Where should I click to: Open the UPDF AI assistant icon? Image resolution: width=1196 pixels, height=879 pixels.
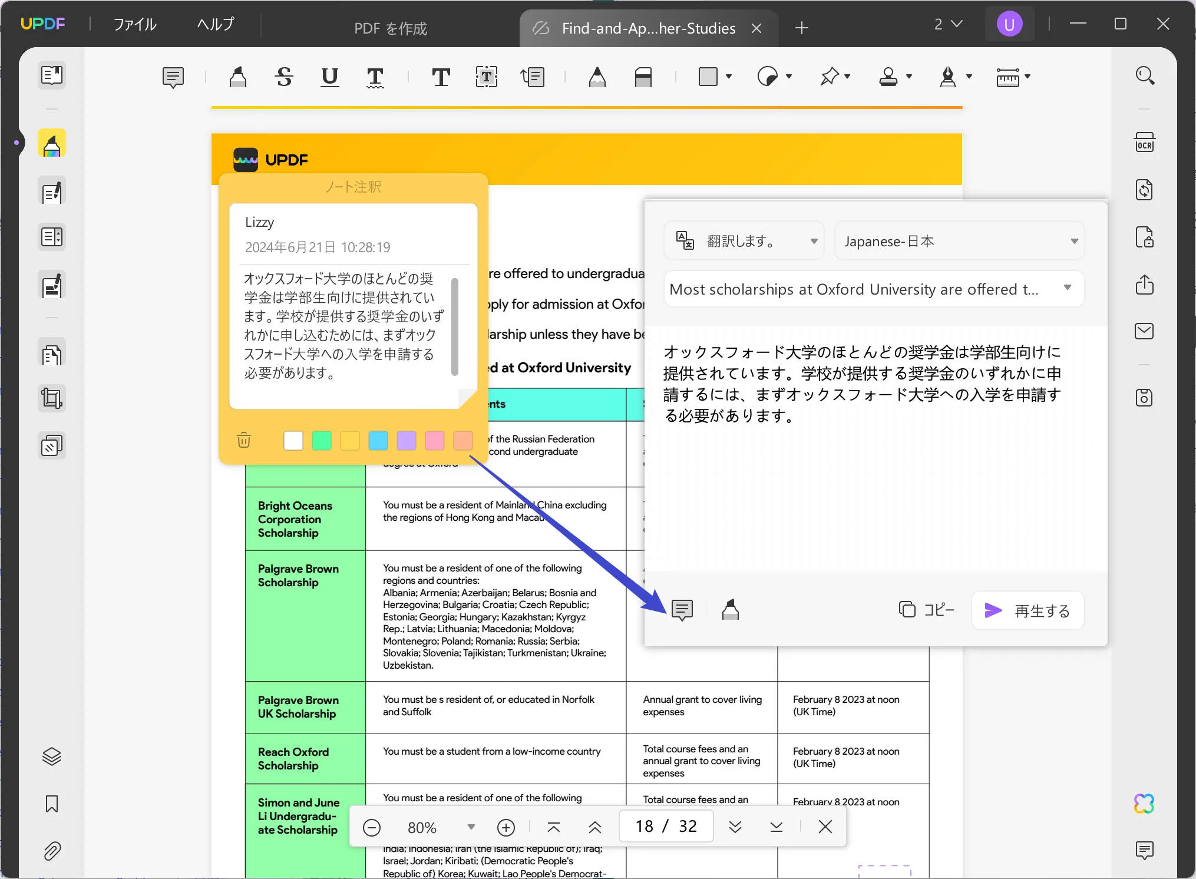(1144, 804)
